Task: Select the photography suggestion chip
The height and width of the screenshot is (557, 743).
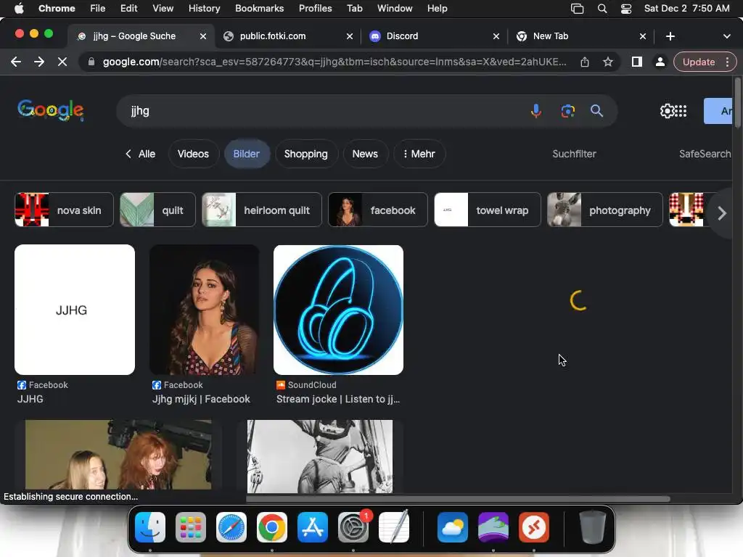Action: [605, 210]
